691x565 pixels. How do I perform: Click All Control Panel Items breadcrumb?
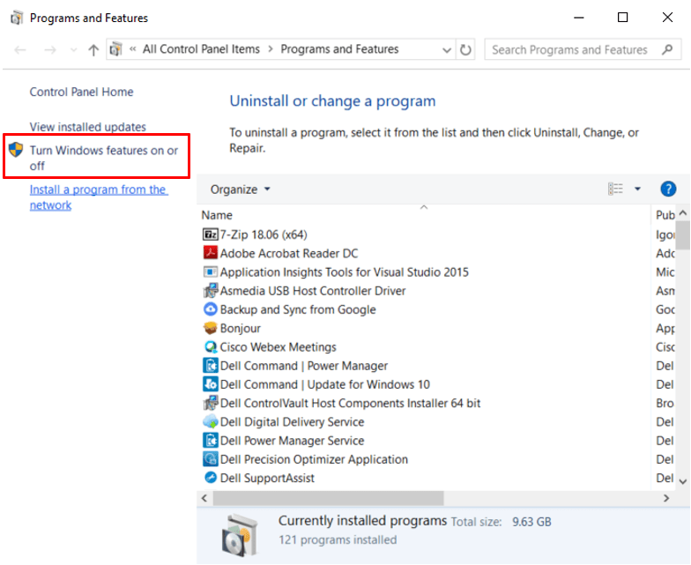coord(201,49)
